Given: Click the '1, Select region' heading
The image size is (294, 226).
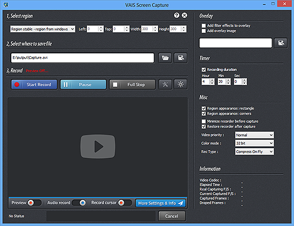Looking at the screenshot, I should 19,16.
